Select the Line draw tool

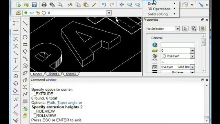coord(25,23)
